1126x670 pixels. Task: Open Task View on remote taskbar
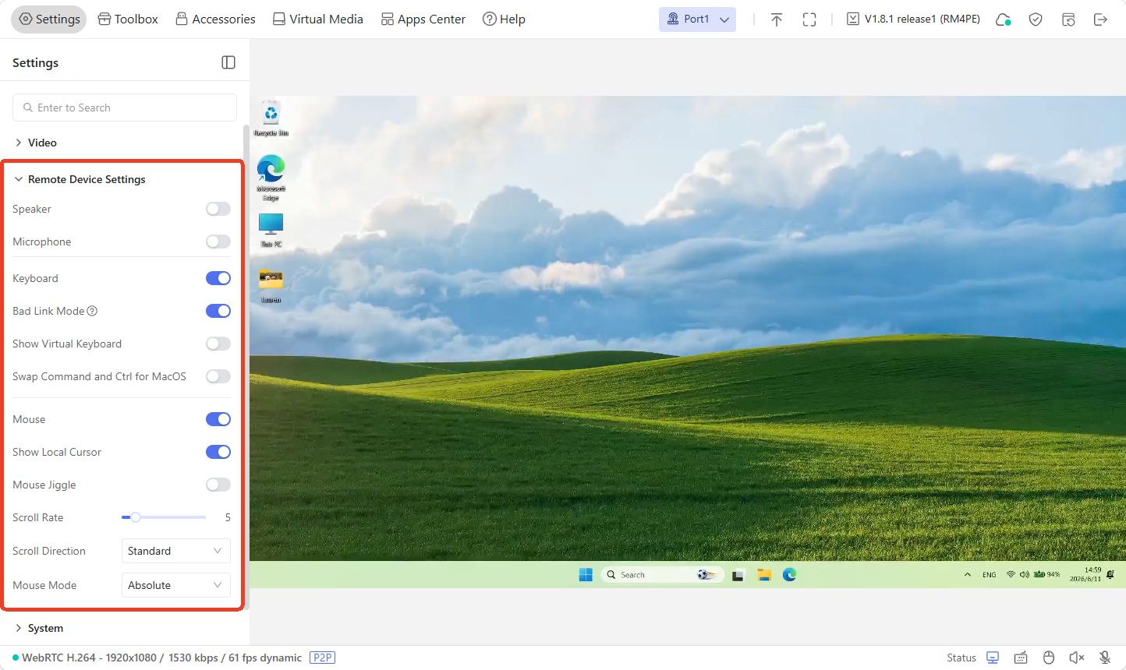point(738,575)
